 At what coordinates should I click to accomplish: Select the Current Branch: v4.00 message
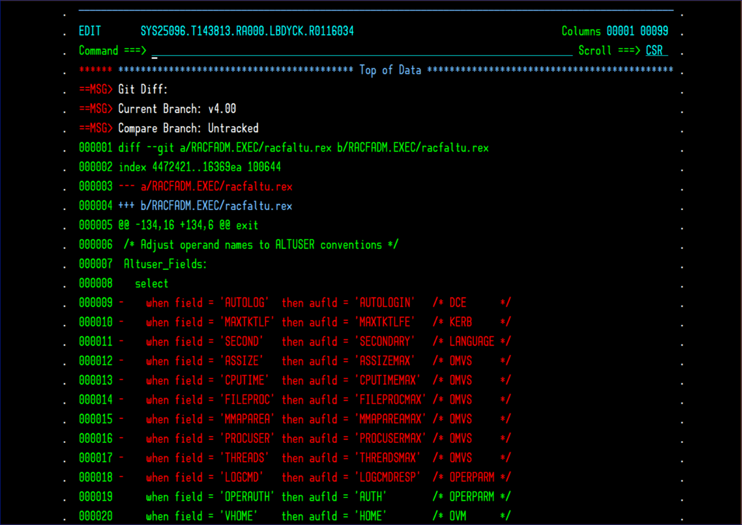click(176, 109)
